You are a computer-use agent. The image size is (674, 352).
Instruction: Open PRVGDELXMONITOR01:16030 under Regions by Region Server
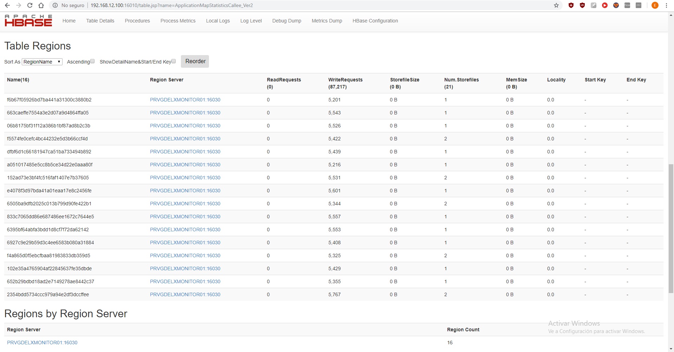42,343
